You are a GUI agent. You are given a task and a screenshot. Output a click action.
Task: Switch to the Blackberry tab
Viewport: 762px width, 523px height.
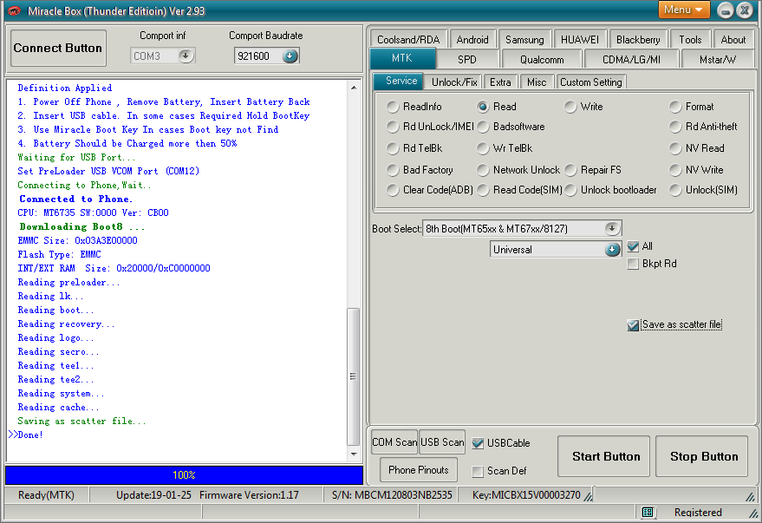pos(638,39)
